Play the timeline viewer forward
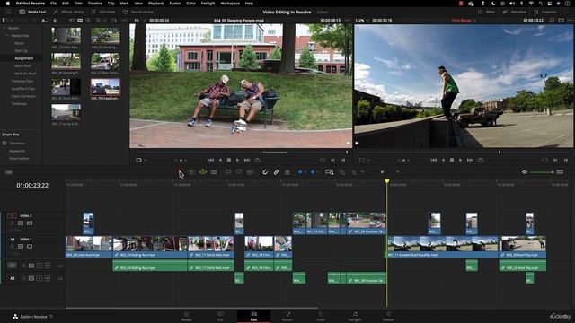 pos(461,160)
